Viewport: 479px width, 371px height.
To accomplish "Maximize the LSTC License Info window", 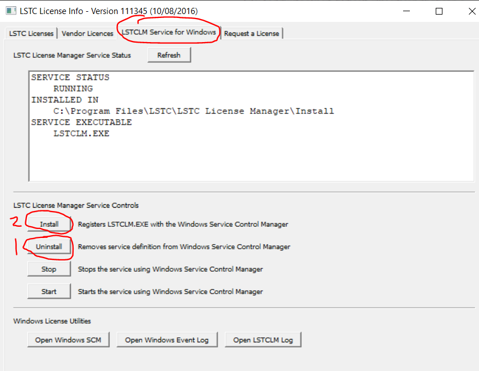I will [x=439, y=11].
